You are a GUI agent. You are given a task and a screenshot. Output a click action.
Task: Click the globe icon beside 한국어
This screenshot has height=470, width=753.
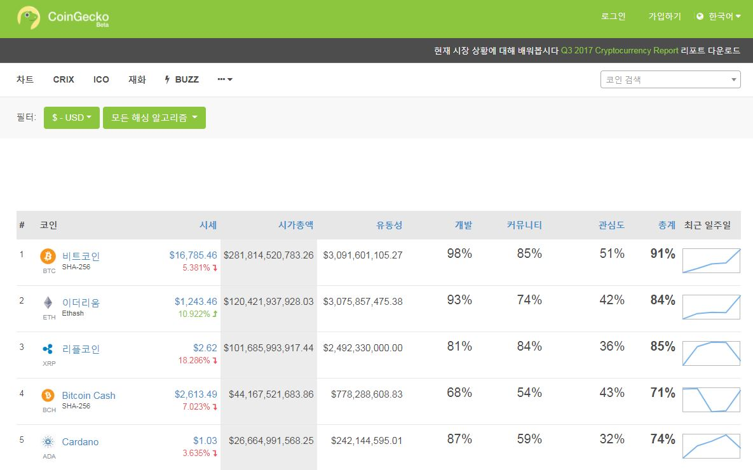click(700, 17)
